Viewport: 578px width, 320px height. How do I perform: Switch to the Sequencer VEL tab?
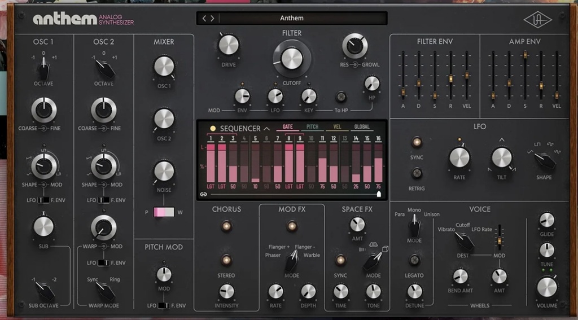point(337,127)
